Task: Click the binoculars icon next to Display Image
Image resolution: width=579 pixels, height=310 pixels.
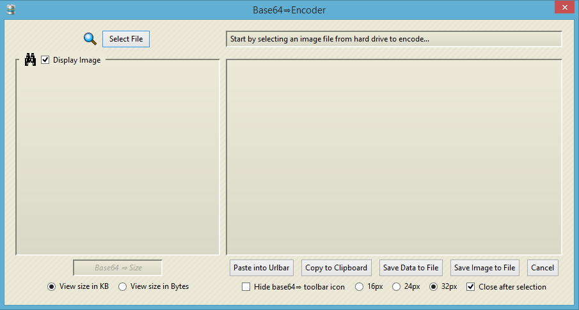Action: 30,60
